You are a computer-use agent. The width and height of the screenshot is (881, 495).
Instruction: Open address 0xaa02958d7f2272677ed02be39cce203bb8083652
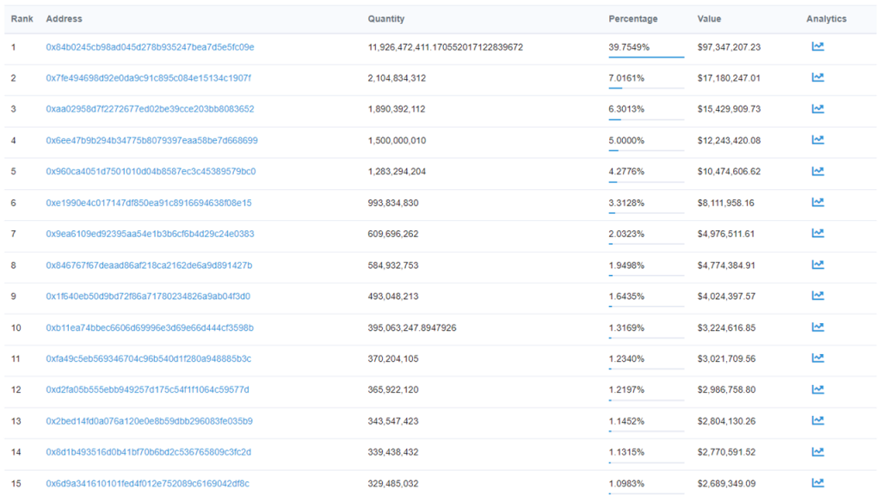pyautogui.click(x=150, y=109)
